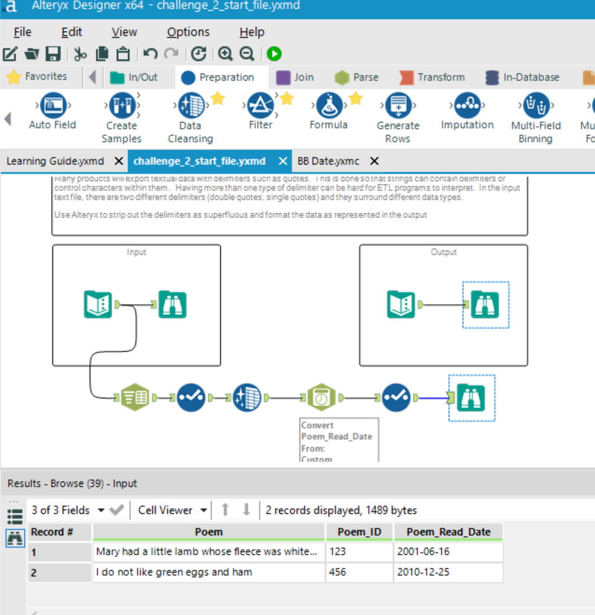595x615 pixels.
Task: Click Browse node inside Input container
Action: pos(172,304)
